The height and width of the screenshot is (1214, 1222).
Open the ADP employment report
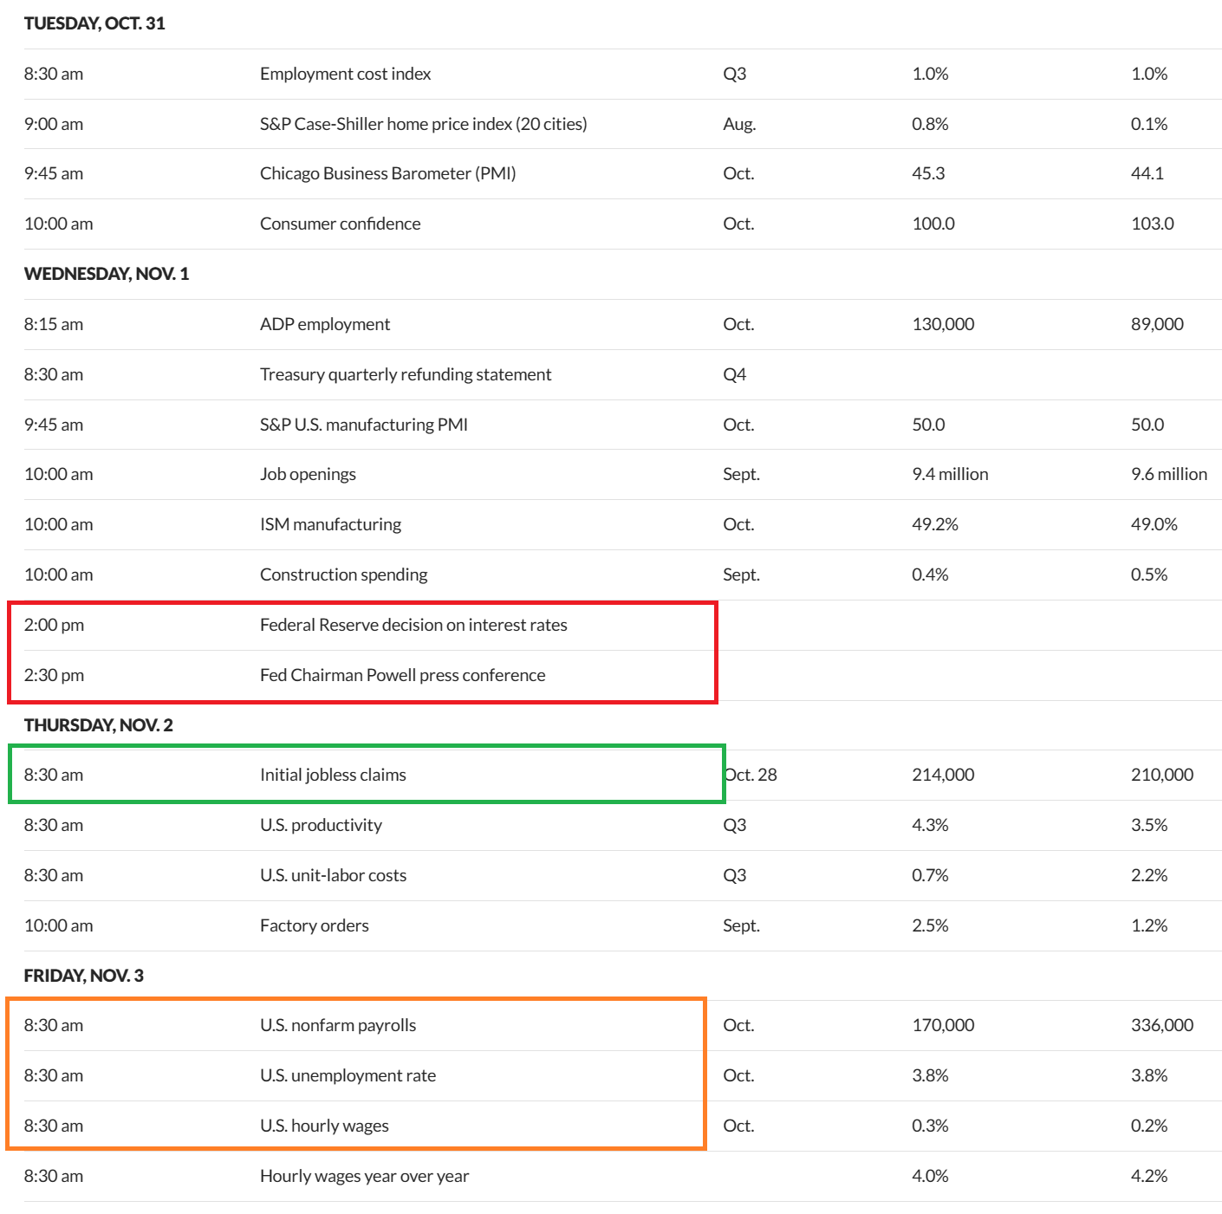click(325, 324)
